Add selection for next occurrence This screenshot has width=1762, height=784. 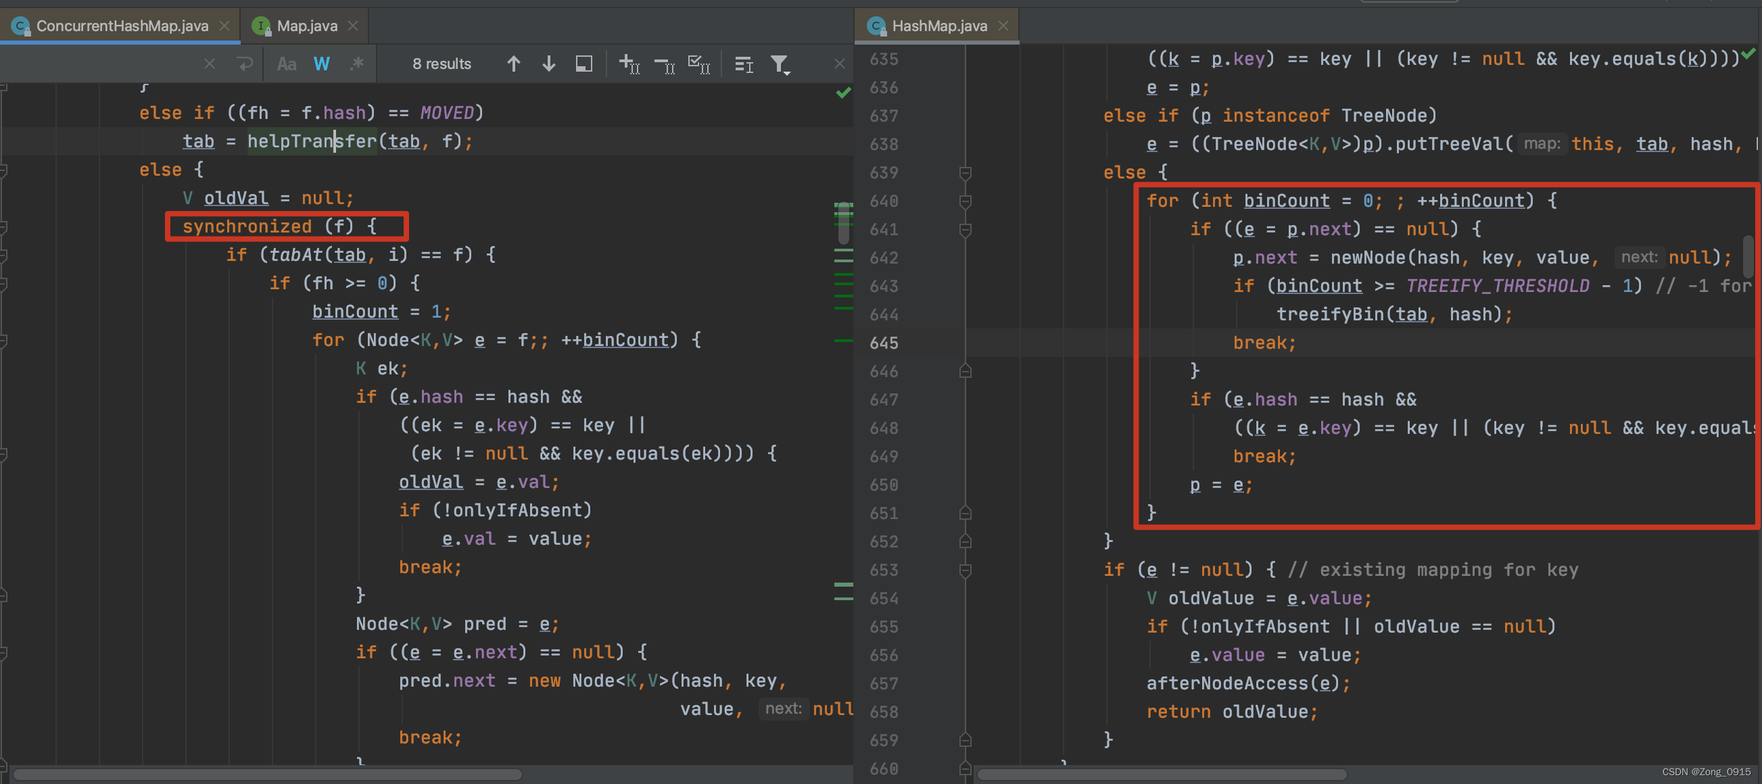click(x=629, y=64)
